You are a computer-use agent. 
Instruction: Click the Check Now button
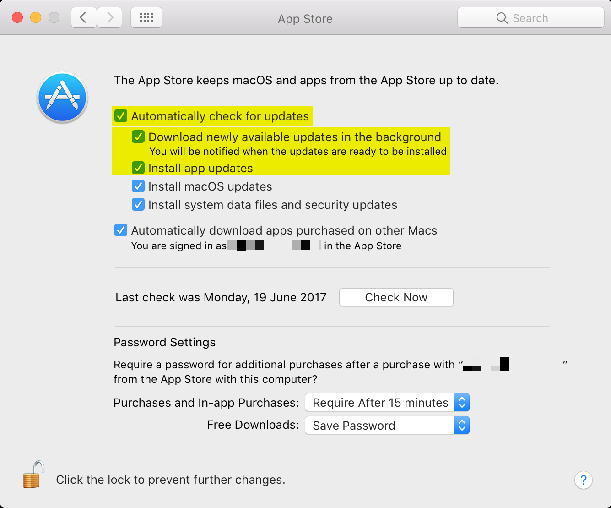click(396, 297)
